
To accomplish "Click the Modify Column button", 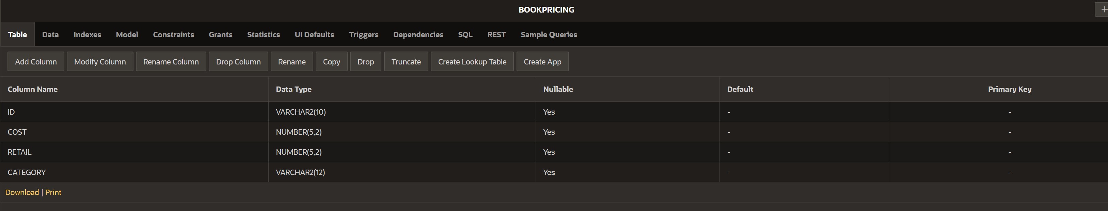I will pyautogui.click(x=100, y=62).
